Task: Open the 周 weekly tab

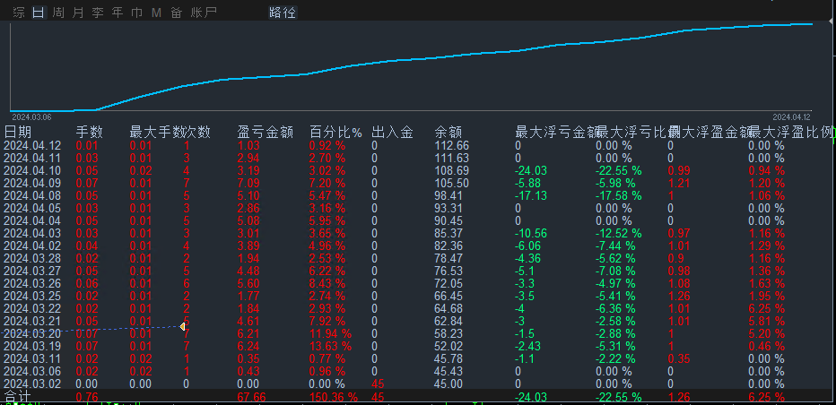Action: click(x=58, y=13)
